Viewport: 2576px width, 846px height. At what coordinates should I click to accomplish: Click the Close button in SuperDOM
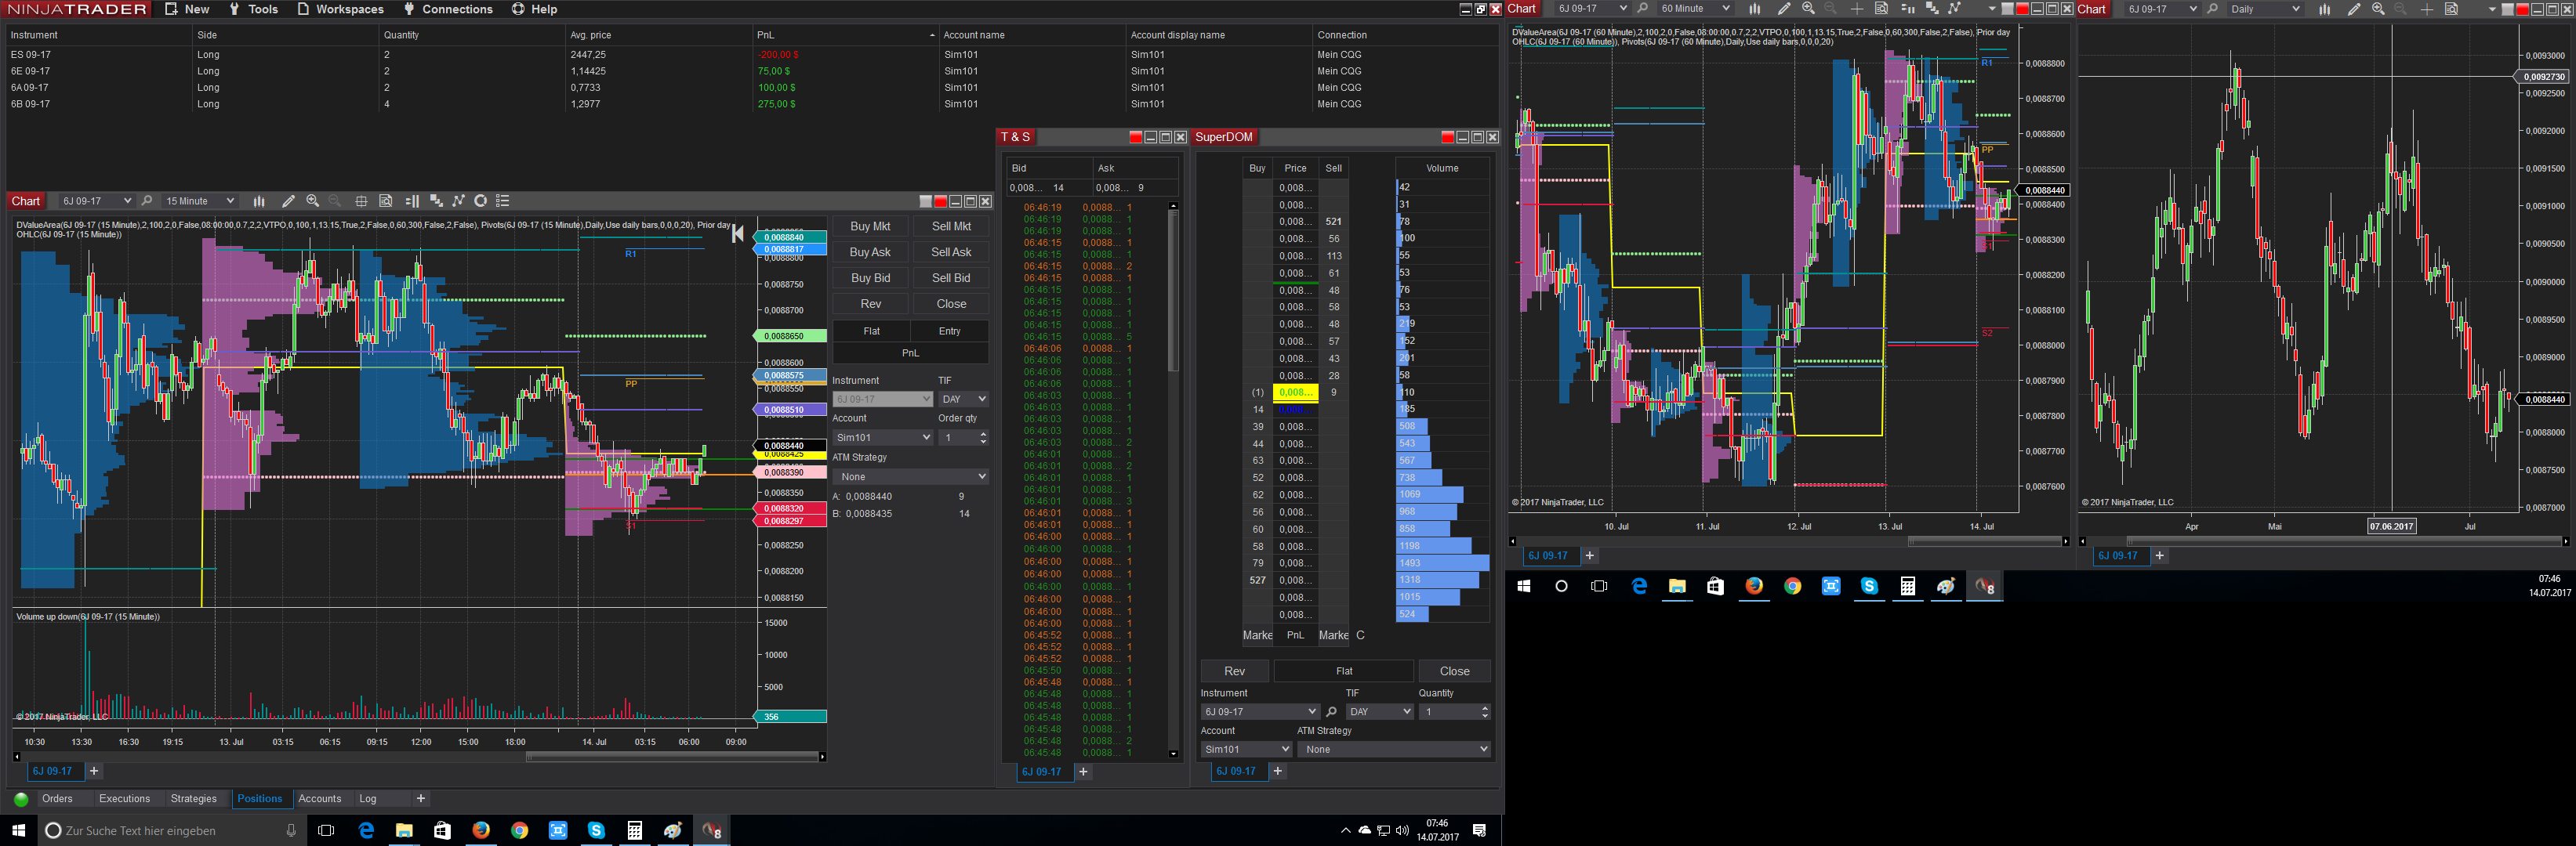click(x=1454, y=671)
